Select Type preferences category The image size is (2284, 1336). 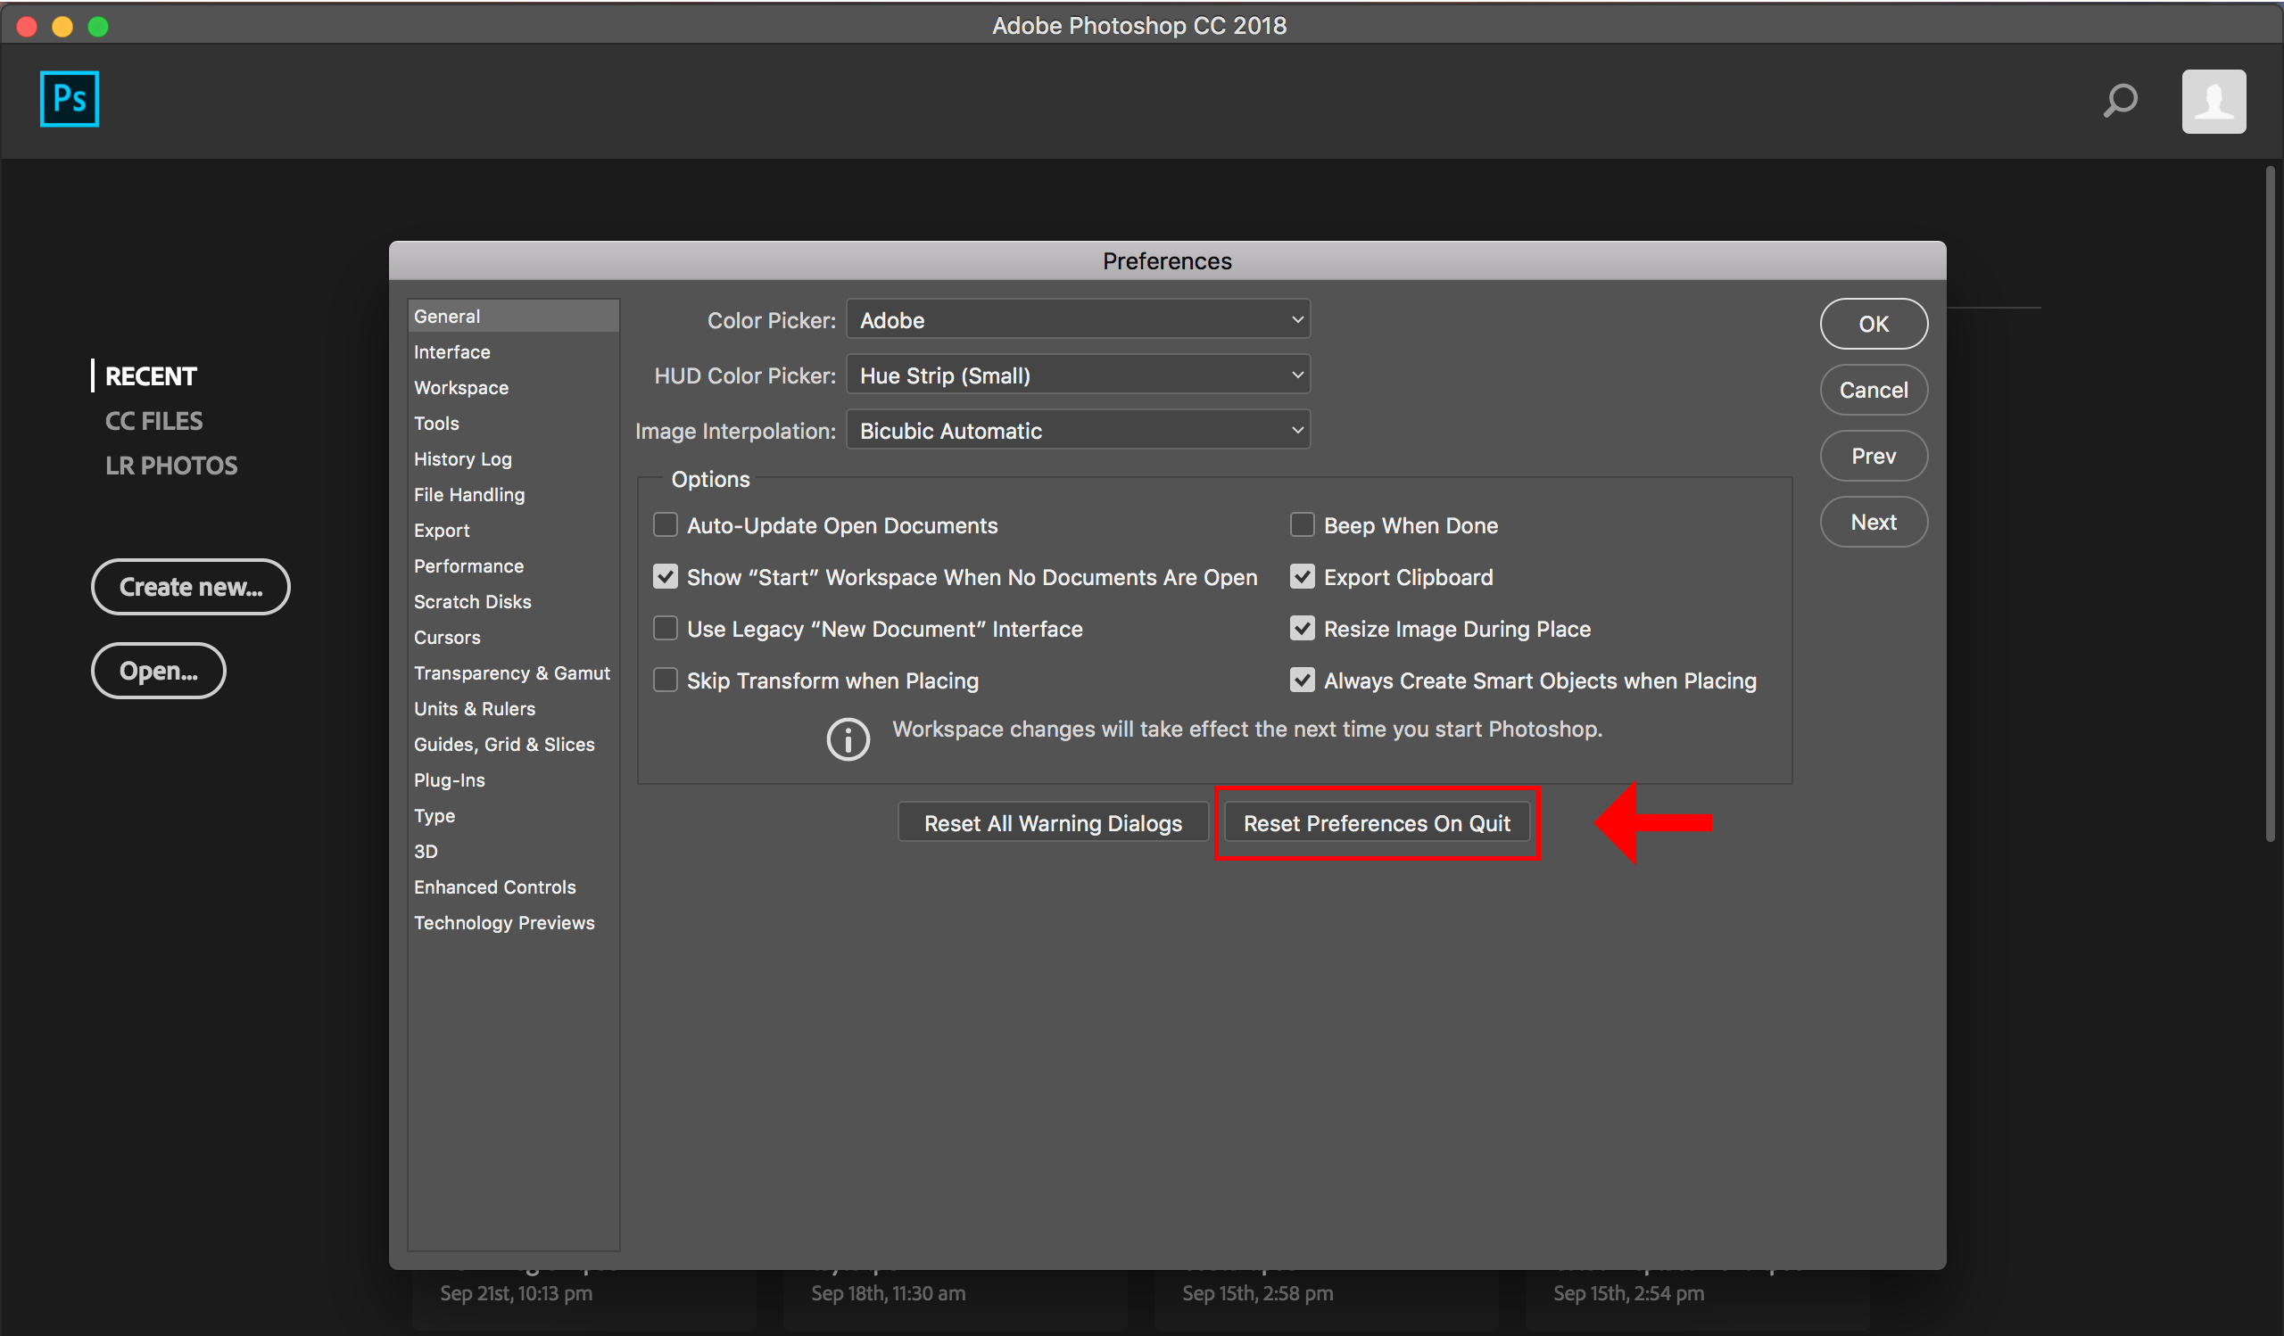(x=513, y=816)
